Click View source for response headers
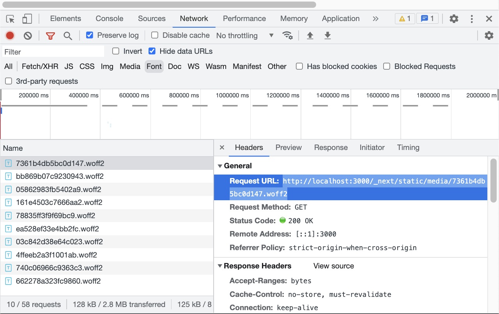This screenshot has height=314, width=499. (334, 266)
